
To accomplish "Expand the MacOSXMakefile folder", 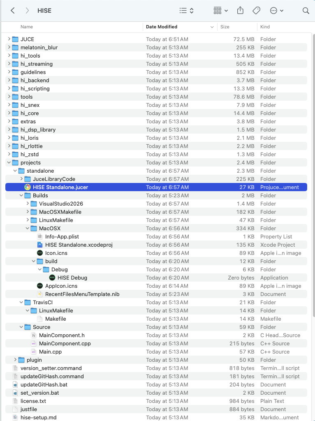I will pyautogui.click(x=28, y=212).
